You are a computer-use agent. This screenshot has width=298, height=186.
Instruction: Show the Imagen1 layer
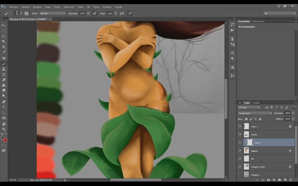click(x=240, y=175)
